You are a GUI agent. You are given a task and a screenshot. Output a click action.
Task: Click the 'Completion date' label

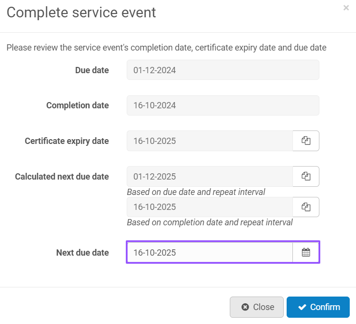78,105
